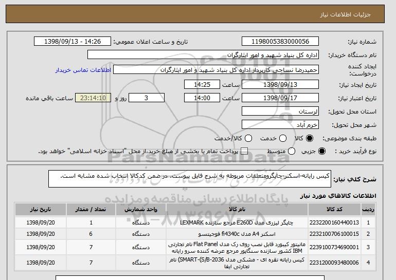This screenshot has height=280, width=396.
Task: Click the announcement date field 14:26
Action: tap(73, 42)
